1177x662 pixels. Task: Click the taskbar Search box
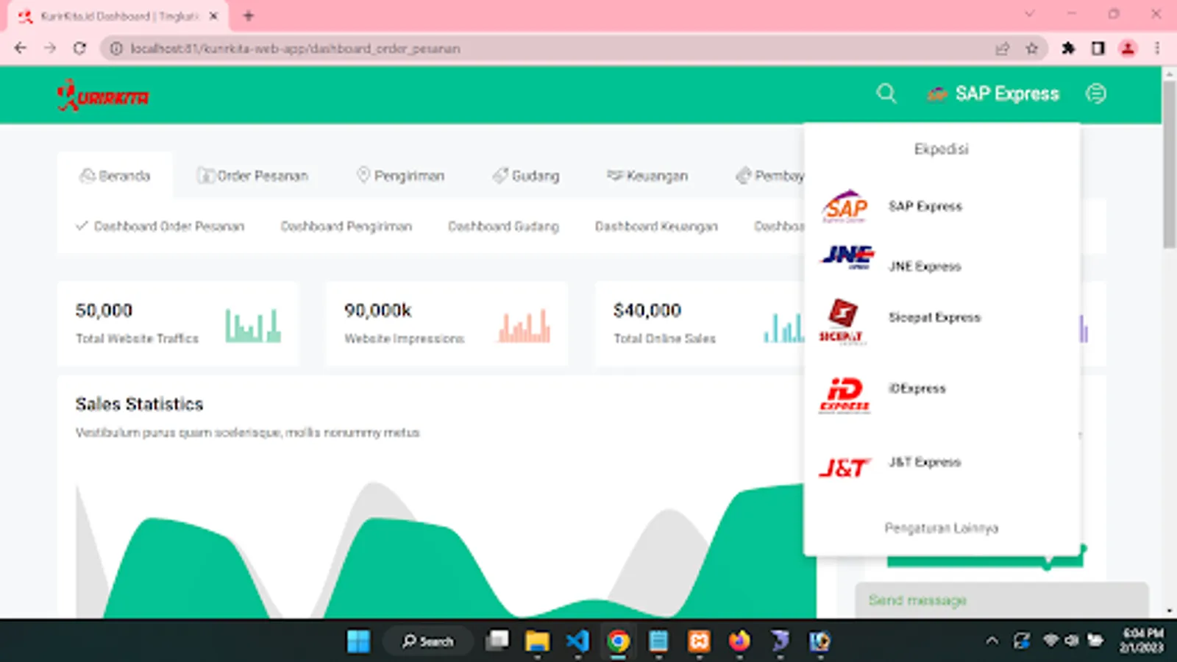click(x=427, y=641)
